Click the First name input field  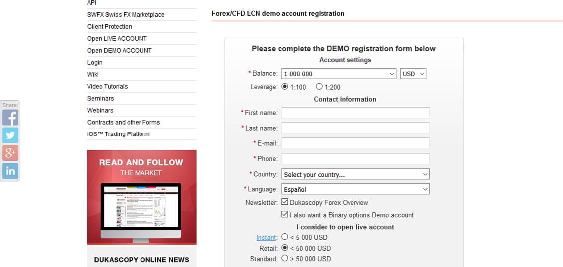(356, 113)
